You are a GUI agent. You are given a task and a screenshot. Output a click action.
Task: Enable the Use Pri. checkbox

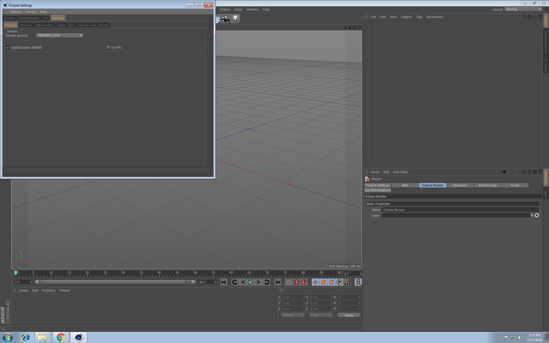[x=108, y=47]
